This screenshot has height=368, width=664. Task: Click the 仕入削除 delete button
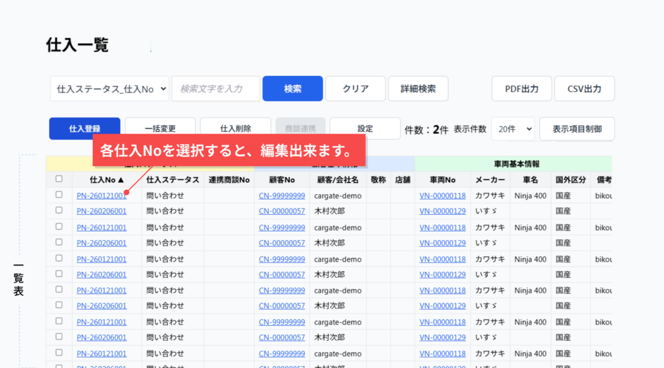click(235, 129)
